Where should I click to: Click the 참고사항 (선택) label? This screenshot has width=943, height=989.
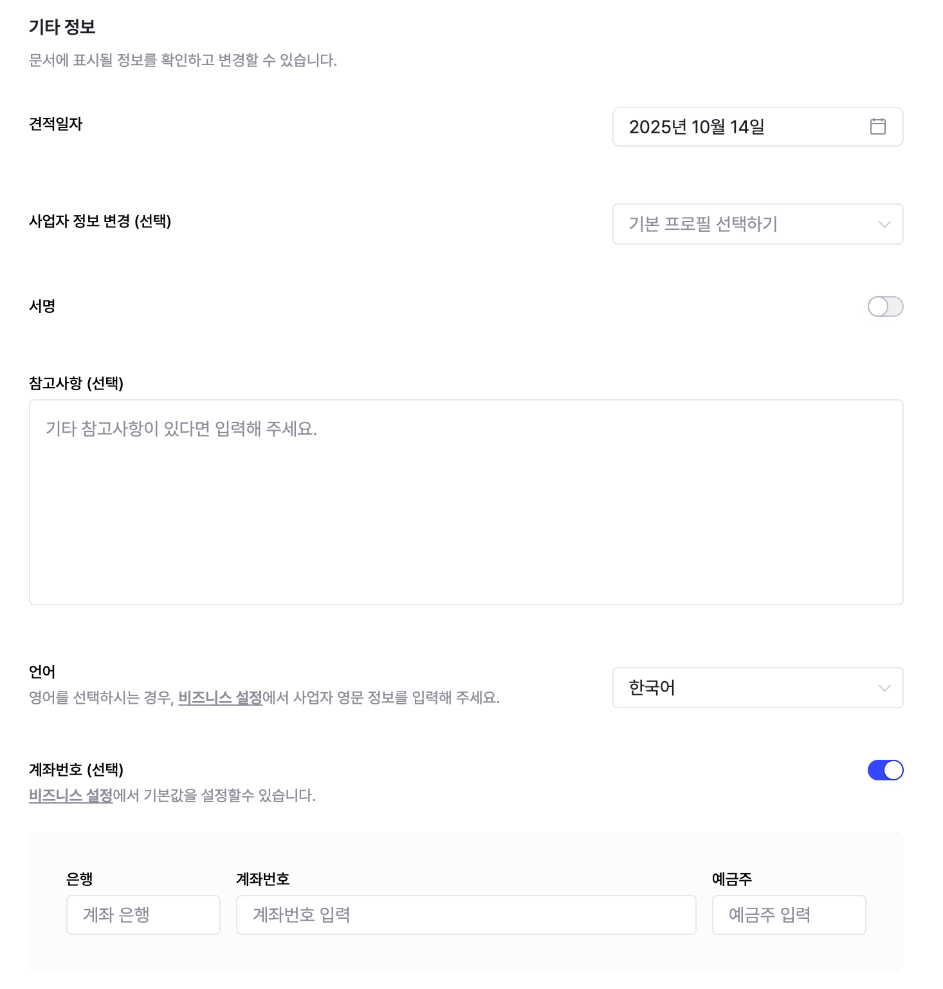tap(76, 383)
